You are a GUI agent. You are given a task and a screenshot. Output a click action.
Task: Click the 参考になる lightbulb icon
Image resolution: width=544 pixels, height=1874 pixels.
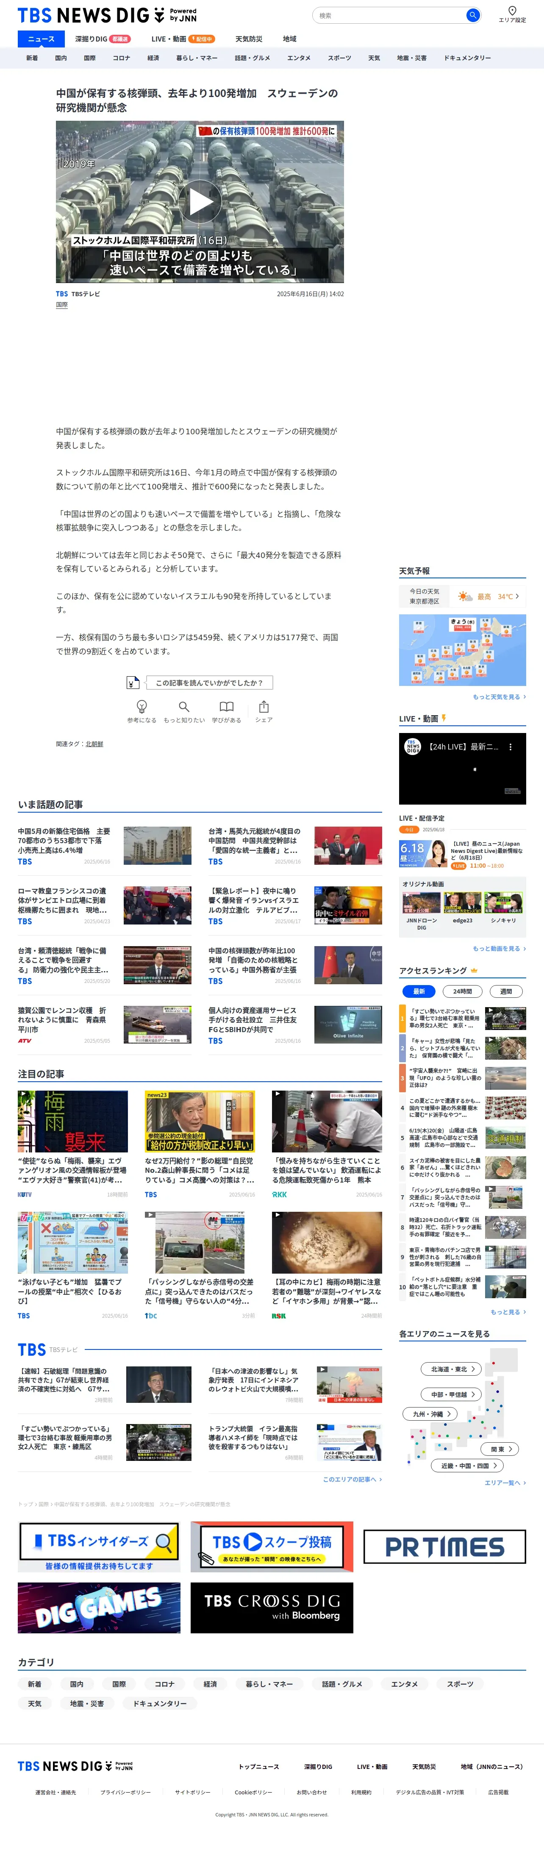[142, 706]
